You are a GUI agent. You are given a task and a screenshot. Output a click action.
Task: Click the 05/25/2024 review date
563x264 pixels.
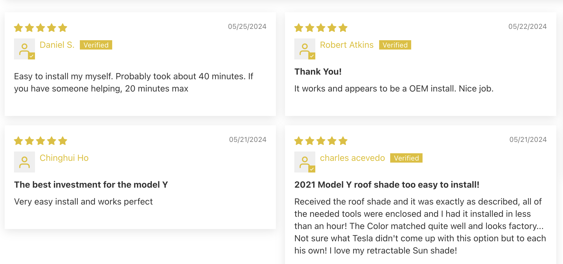click(x=247, y=27)
